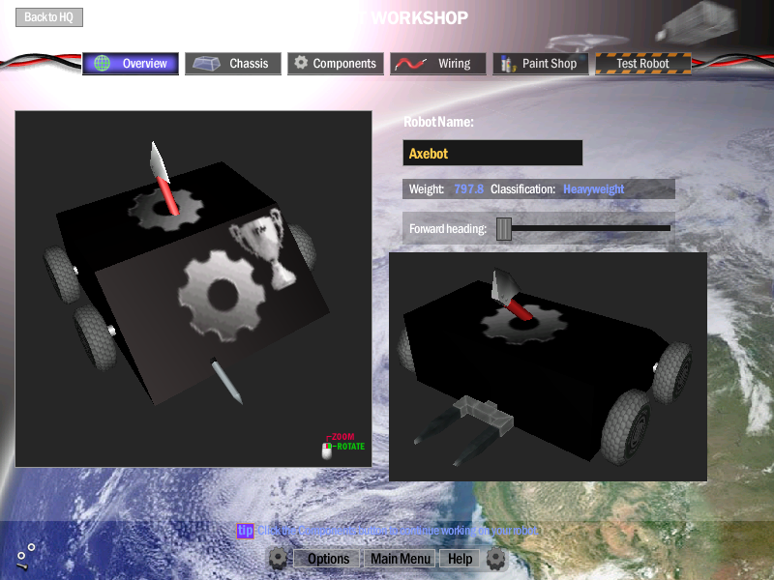Click the red wire icon
The width and height of the screenshot is (774, 580).
[x=410, y=64]
